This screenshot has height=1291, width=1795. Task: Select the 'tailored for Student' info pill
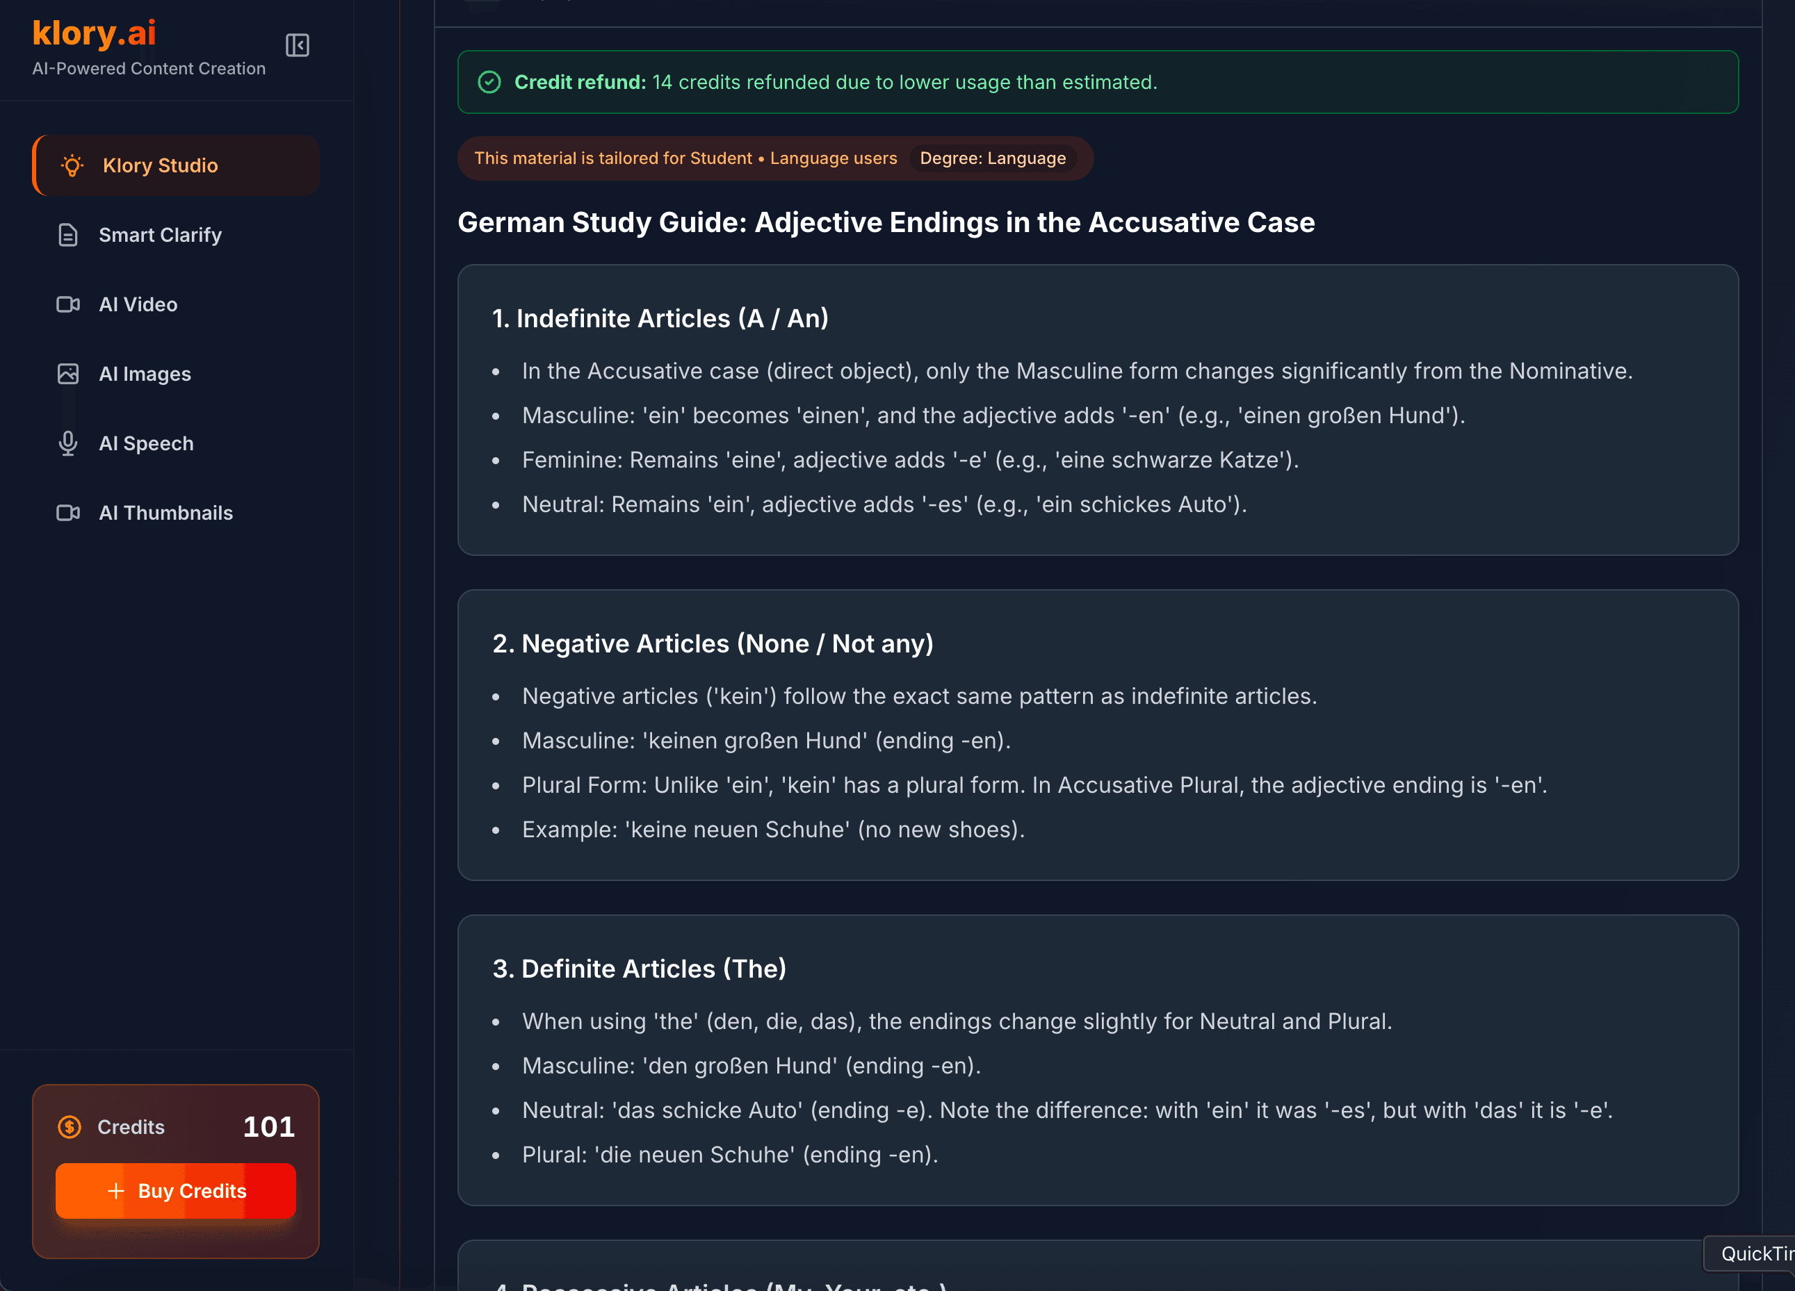pos(685,158)
